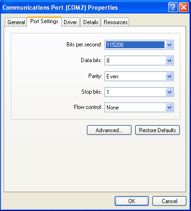Click the None flow control value field
Image resolution: width=191 pixels, height=211 pixels.
(x=135, y=107)
